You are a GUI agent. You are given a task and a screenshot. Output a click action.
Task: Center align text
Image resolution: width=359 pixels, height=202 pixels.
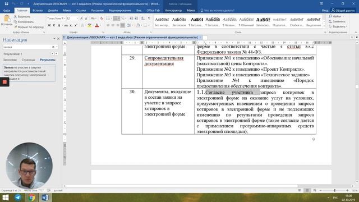point(113,25)
